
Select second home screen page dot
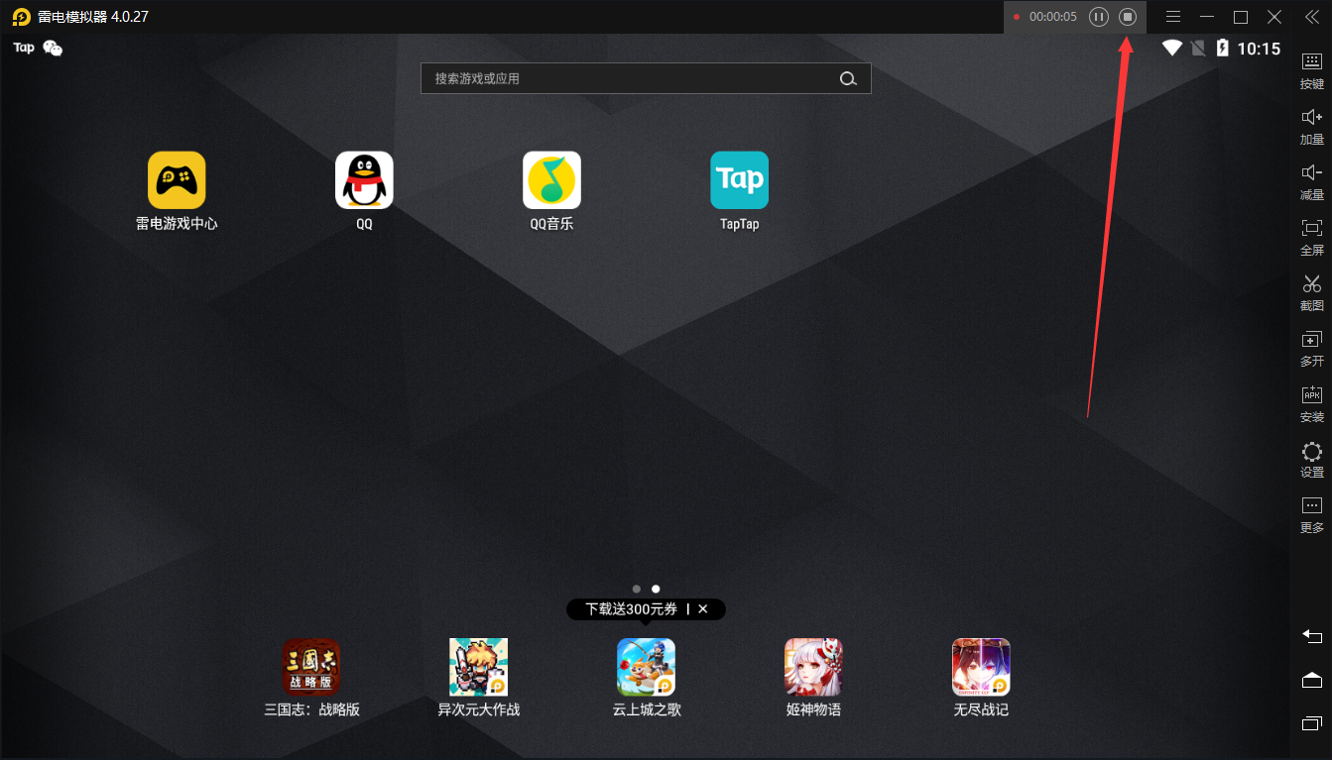pyautogui.click(x=656, y=590)
